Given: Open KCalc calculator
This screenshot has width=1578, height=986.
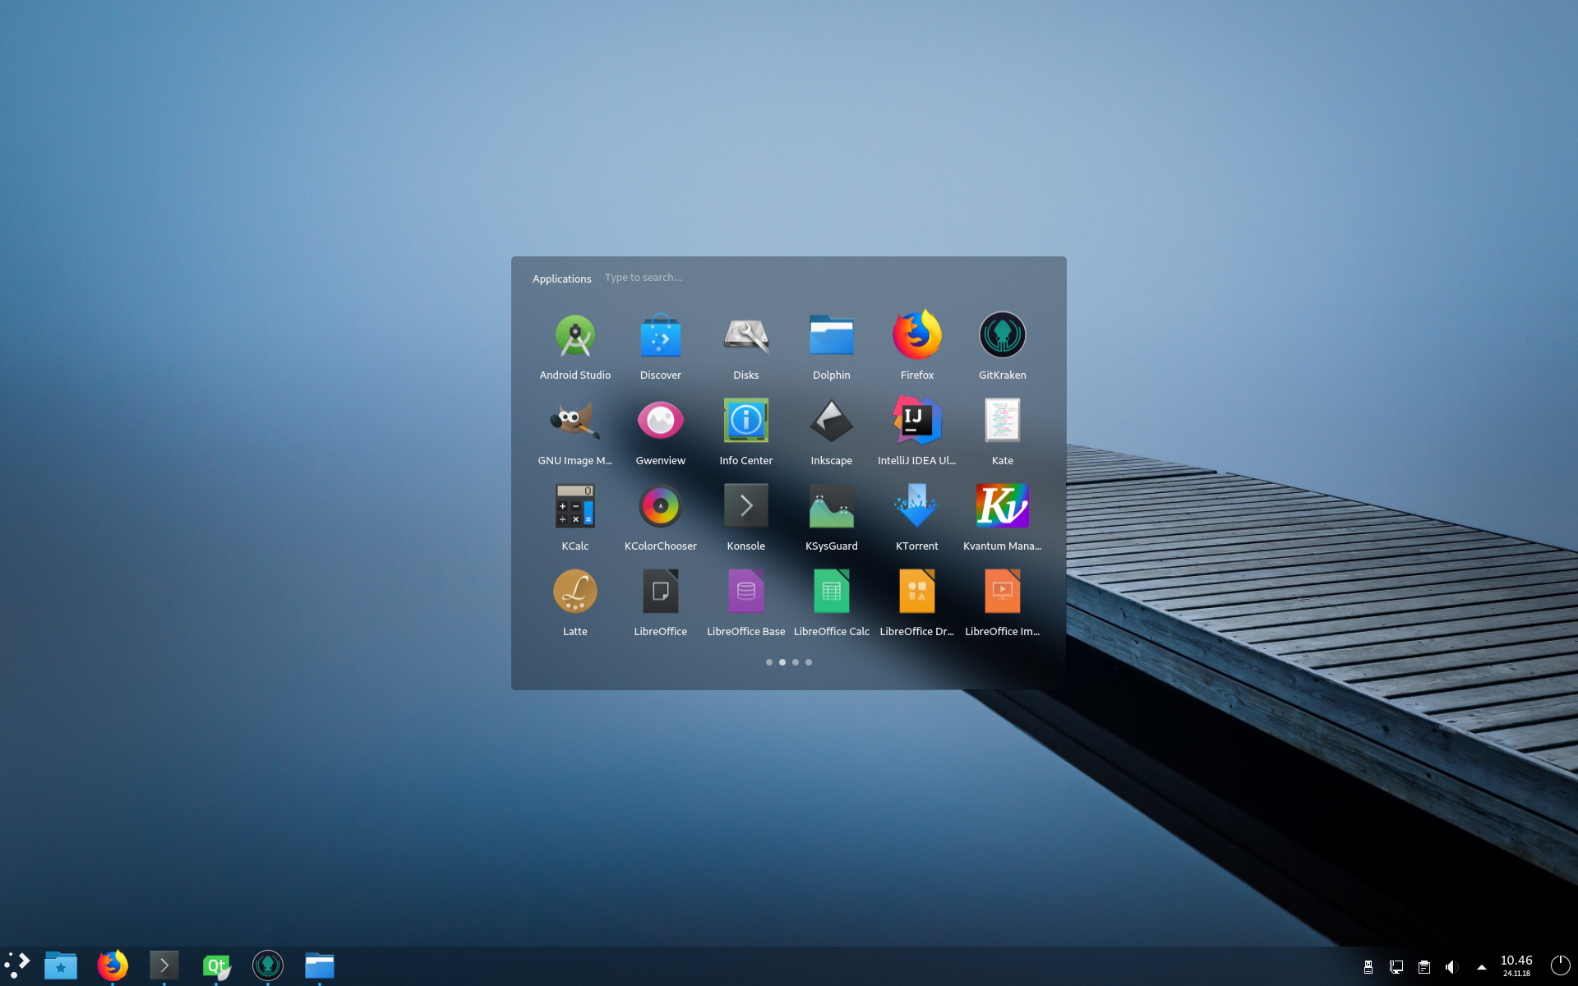Looking at the screenshot, I should (x=575, y=517).
